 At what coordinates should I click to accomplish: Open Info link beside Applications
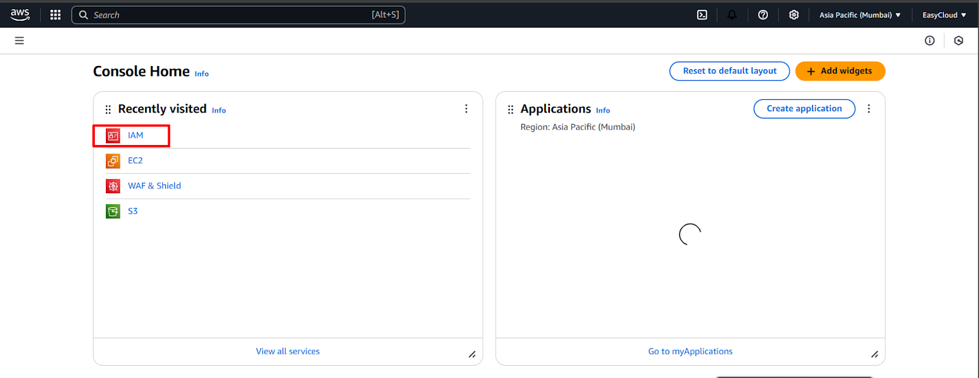[x=603, y=111]
